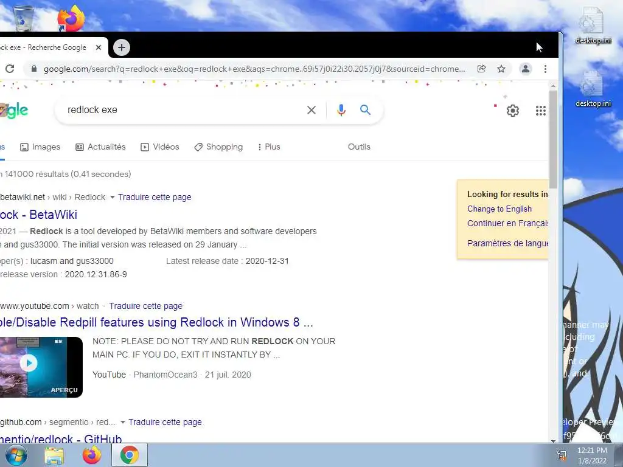
Task: Start voice search with the microphone icon
Action: coord(341,110)
